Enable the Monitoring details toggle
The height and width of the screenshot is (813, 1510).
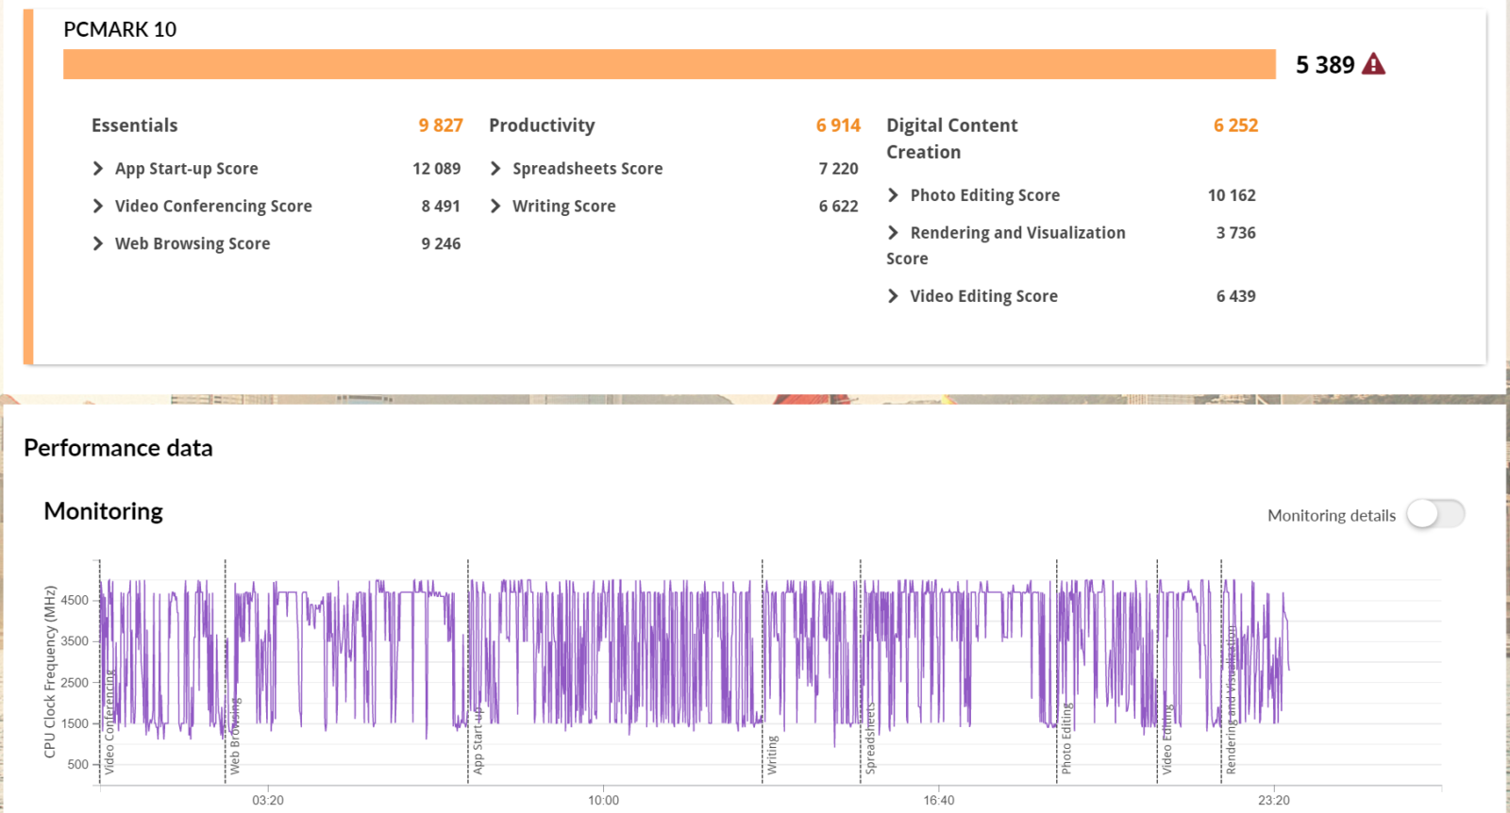(1434, 515)
